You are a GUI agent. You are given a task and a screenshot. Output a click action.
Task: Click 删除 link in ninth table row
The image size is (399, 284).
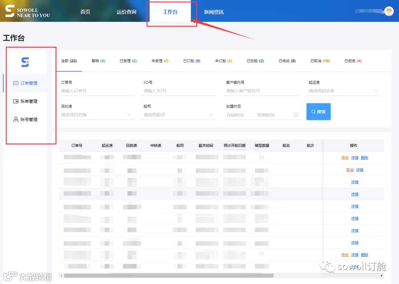(364, 255)
